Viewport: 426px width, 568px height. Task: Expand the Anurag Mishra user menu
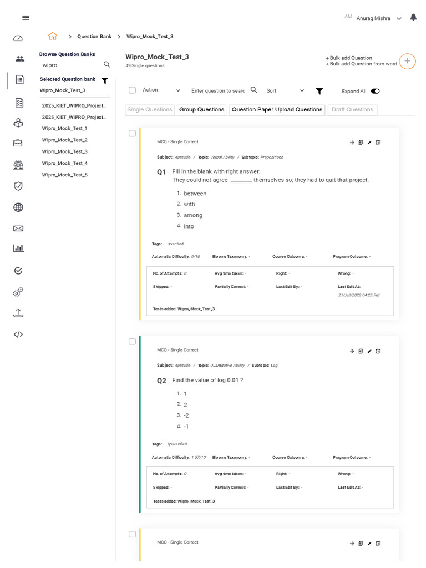pos(378,18)
